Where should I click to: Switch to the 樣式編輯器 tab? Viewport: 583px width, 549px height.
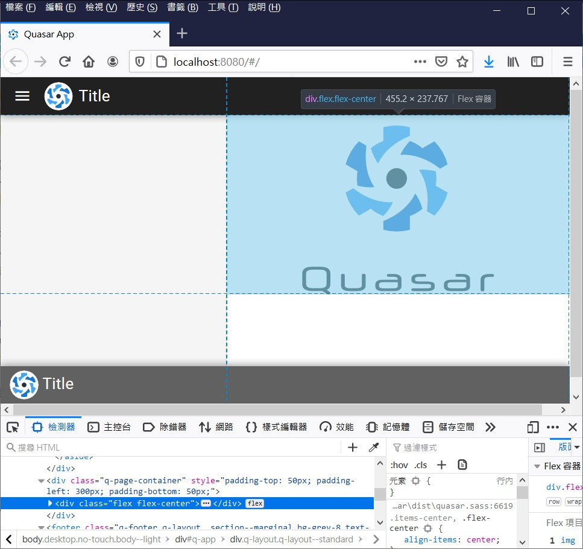(276, 427)
